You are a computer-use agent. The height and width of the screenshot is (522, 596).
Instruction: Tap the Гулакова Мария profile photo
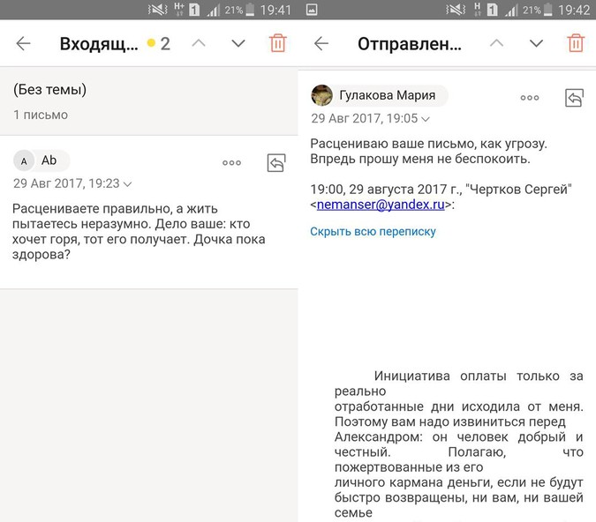click(322, 95)
